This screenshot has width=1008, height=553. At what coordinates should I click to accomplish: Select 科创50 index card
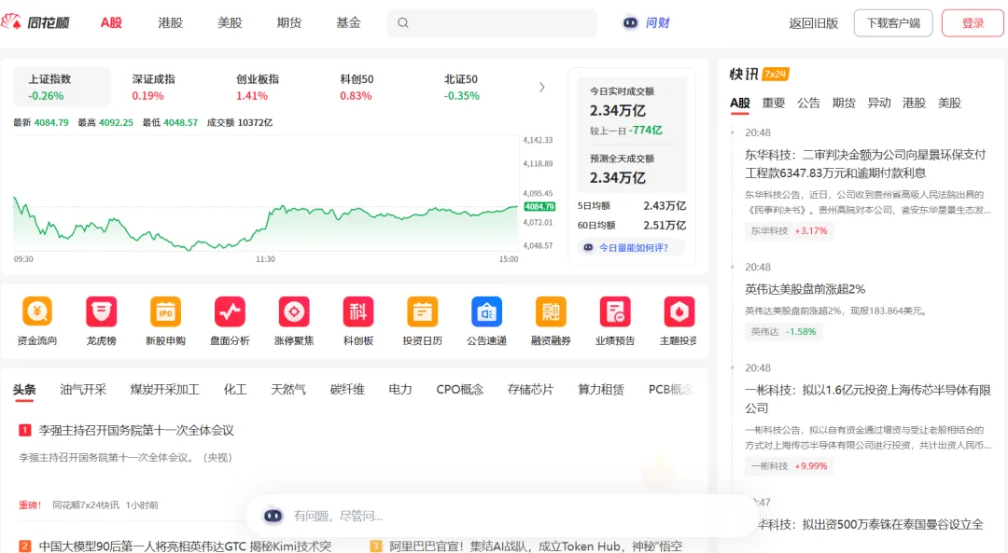point(357,87)
